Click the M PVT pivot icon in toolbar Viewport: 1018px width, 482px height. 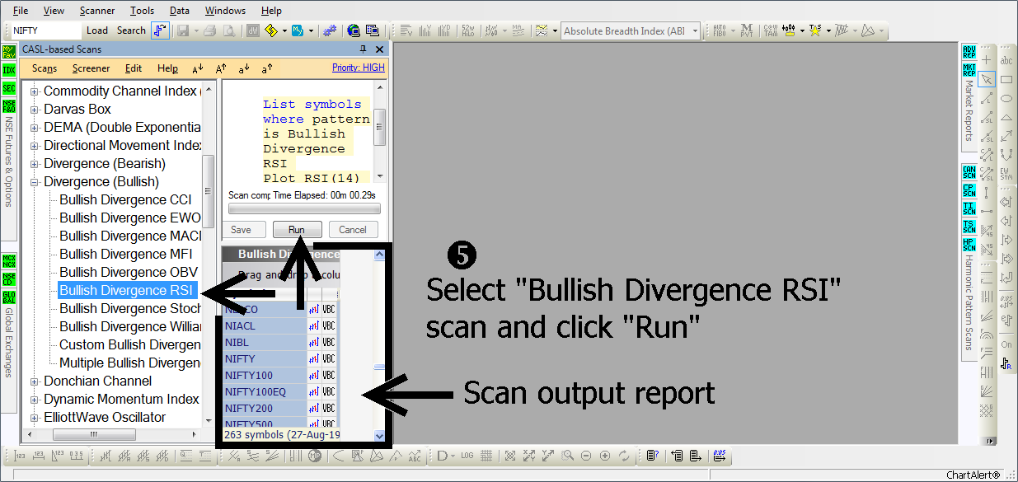click(x=746, y=30)
